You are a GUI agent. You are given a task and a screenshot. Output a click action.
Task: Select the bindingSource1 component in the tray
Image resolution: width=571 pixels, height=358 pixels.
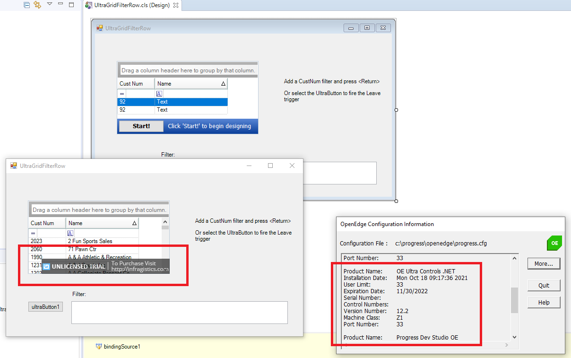click(x=118, y=347)
